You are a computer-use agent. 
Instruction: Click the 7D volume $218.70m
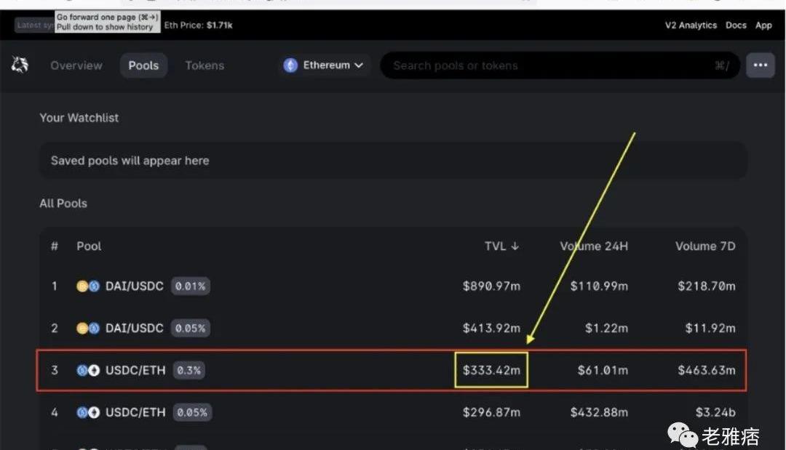tap(707, 286)
